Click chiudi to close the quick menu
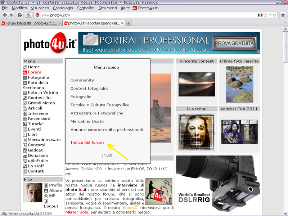Image resolution: width=288 pixels, height=216 pixels. [107, 155]
